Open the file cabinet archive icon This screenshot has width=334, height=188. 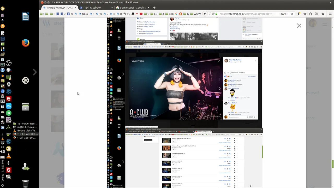[26, 107]
